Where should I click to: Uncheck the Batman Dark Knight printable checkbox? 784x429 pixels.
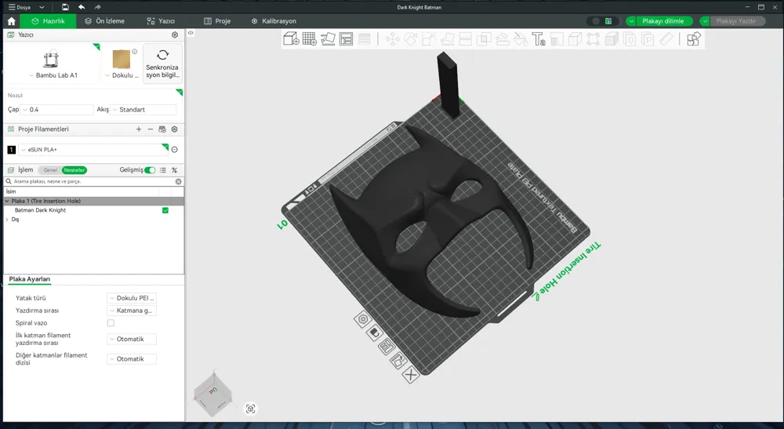click(165, 210)
